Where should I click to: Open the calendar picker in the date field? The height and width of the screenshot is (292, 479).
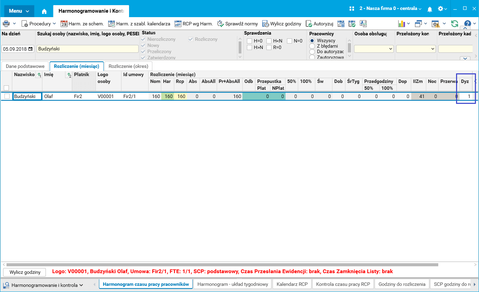[30, 49]
